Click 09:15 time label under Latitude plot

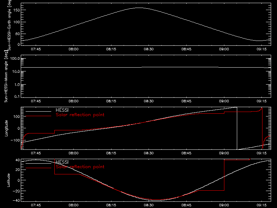pos(262,205)
